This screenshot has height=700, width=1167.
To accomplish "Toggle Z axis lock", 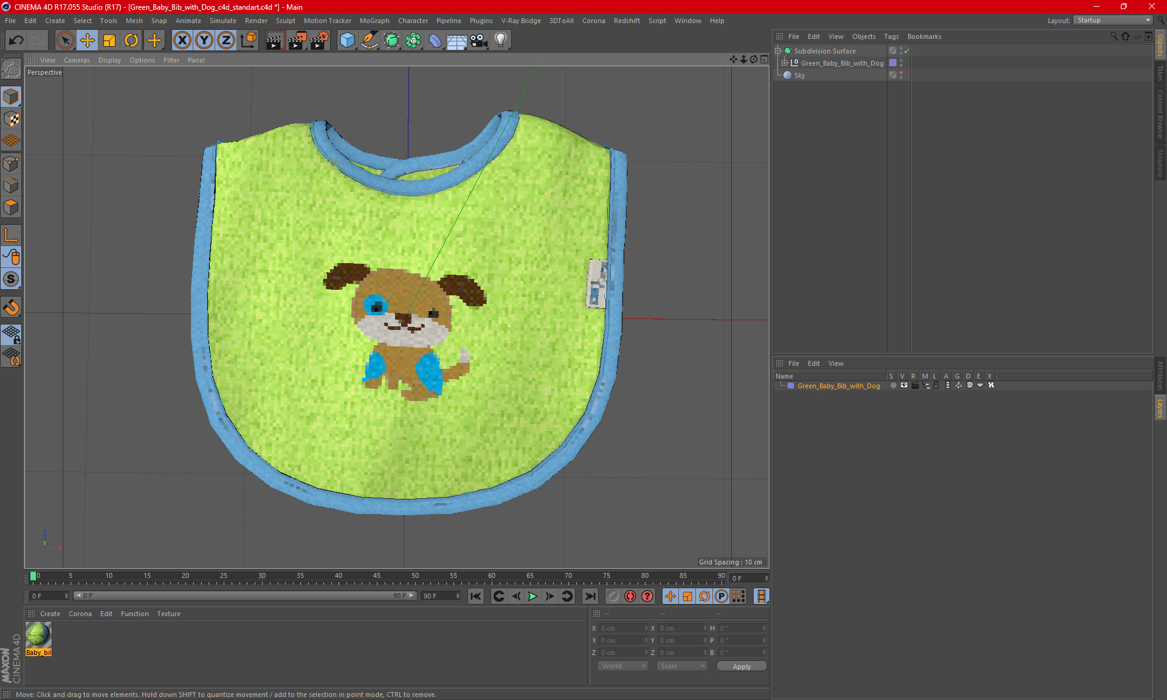I will (x=226, y=41).
